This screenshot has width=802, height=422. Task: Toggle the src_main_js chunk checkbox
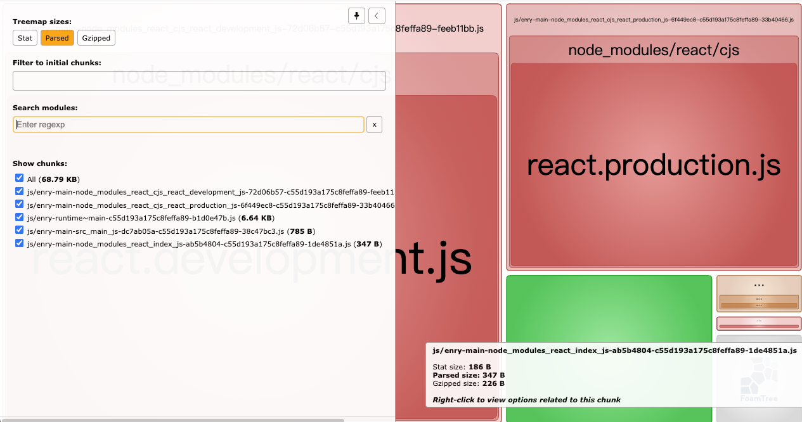click(x=19, y=231)
